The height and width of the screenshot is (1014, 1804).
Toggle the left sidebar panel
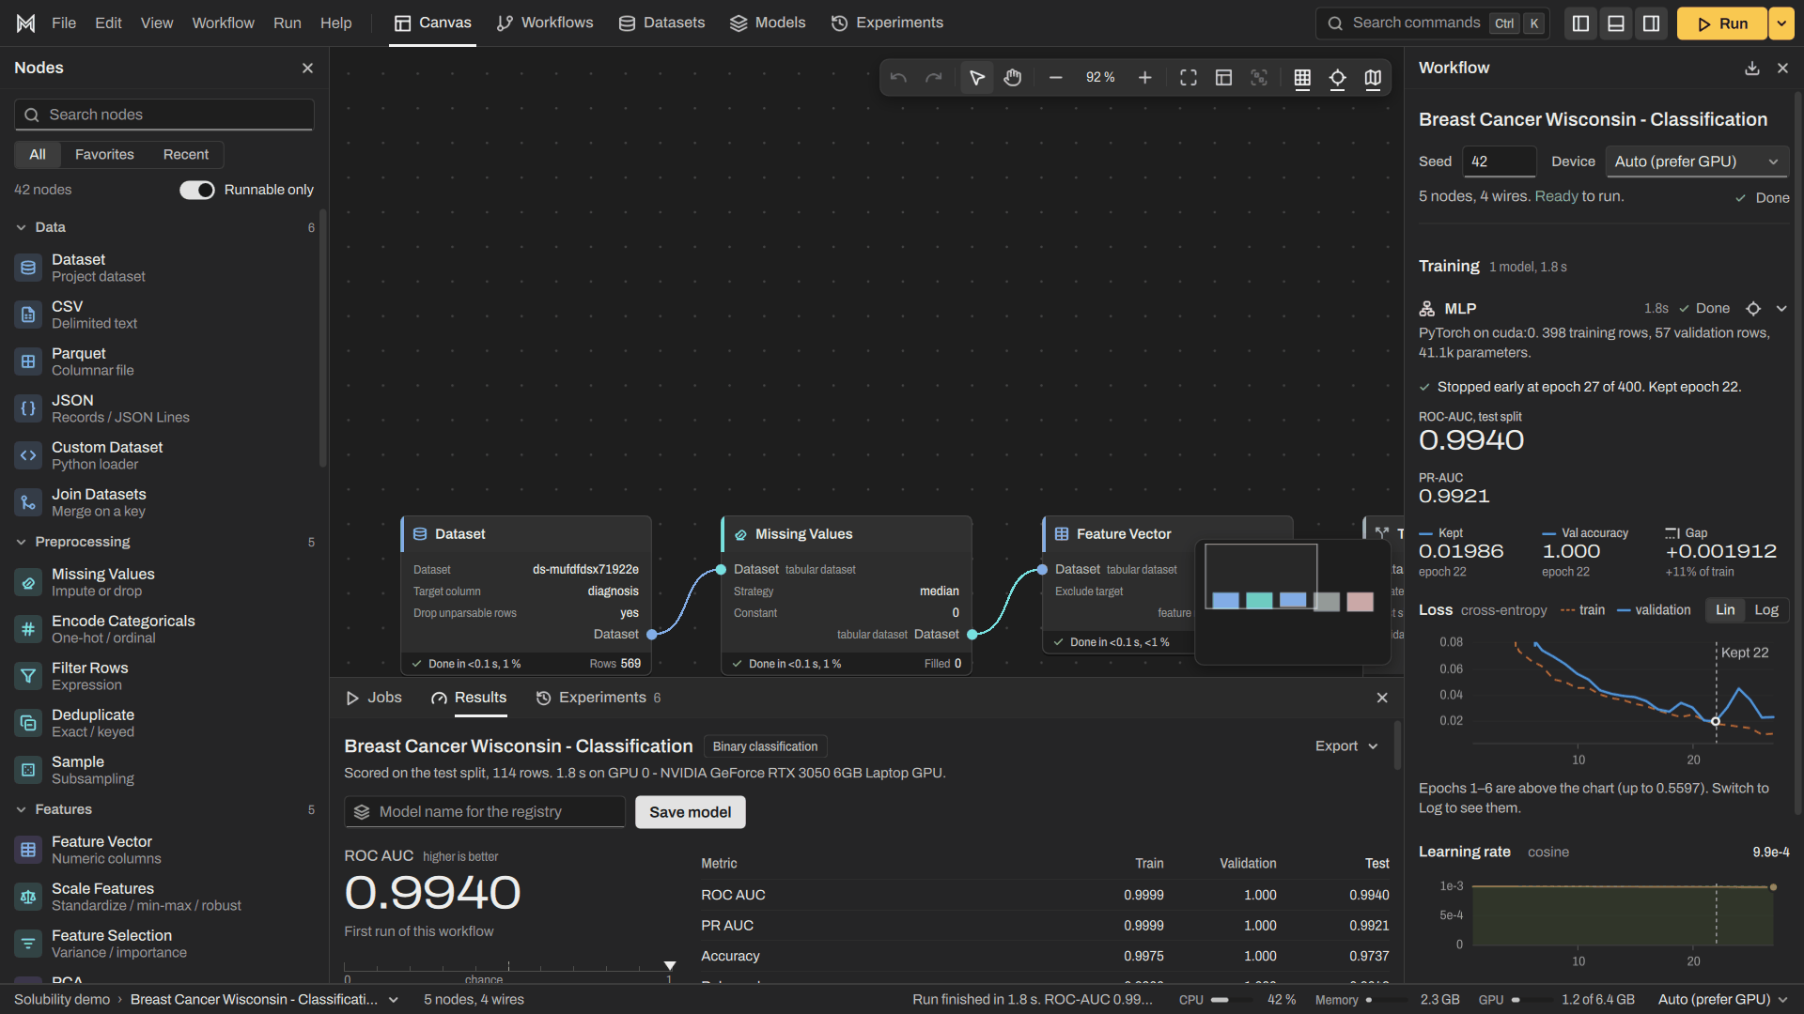coord(1581,23)
